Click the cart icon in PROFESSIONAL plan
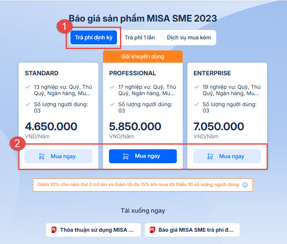287x244 pixels. pos(126,156)
